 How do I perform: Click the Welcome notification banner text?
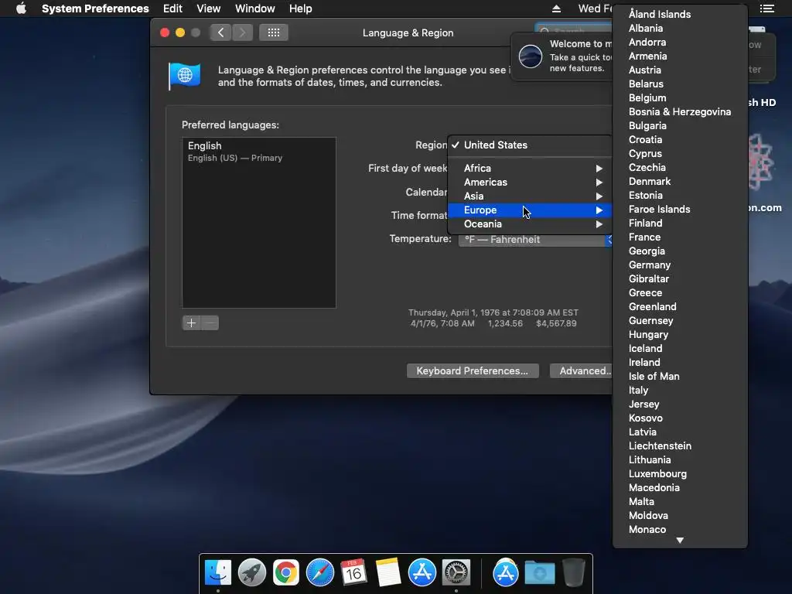click(580, 56)
